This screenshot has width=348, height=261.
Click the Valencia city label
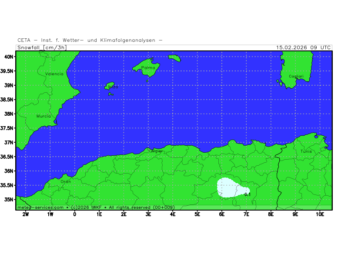click(x=54, y=74)
